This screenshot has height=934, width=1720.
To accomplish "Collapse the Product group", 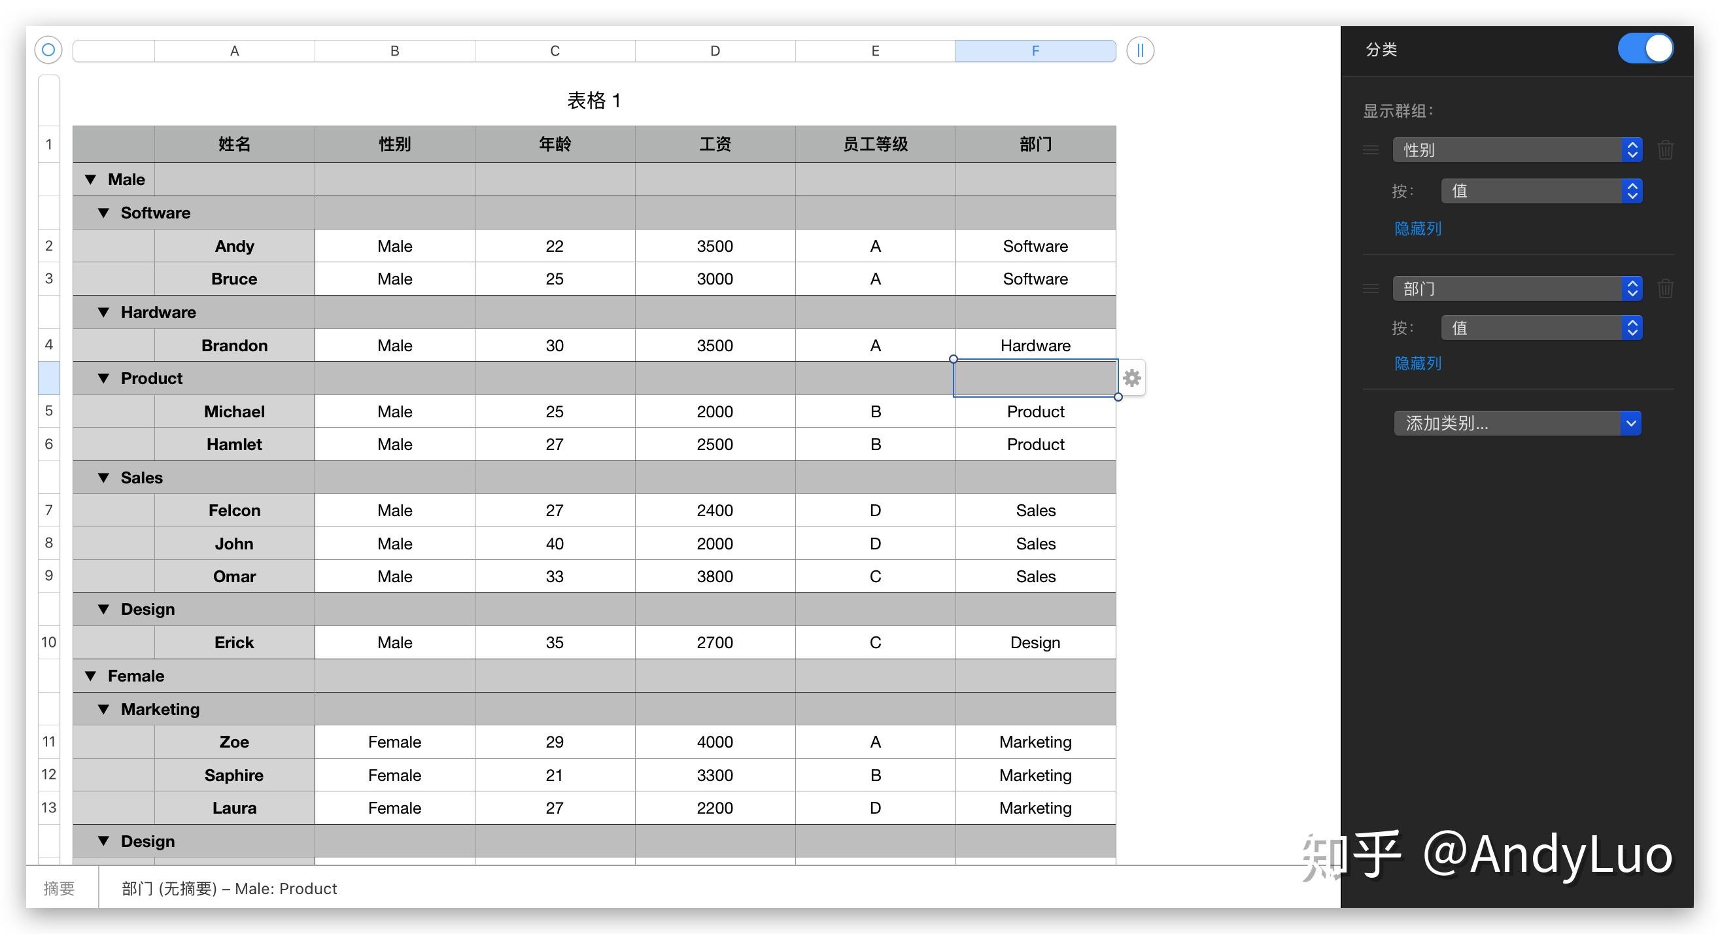I will pos(103,379).
